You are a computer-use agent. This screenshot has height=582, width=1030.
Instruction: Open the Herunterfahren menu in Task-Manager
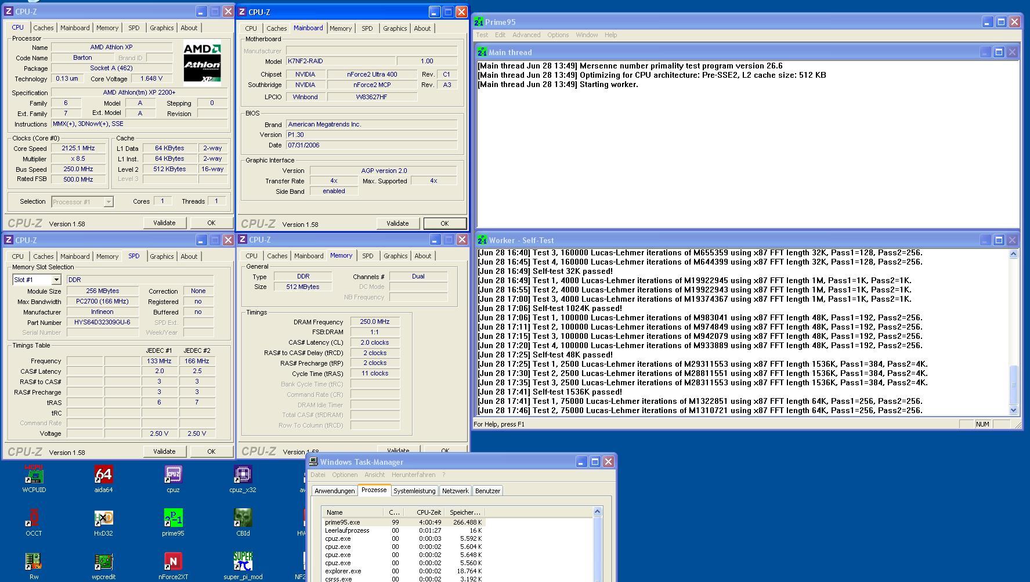tap(413, 475)
